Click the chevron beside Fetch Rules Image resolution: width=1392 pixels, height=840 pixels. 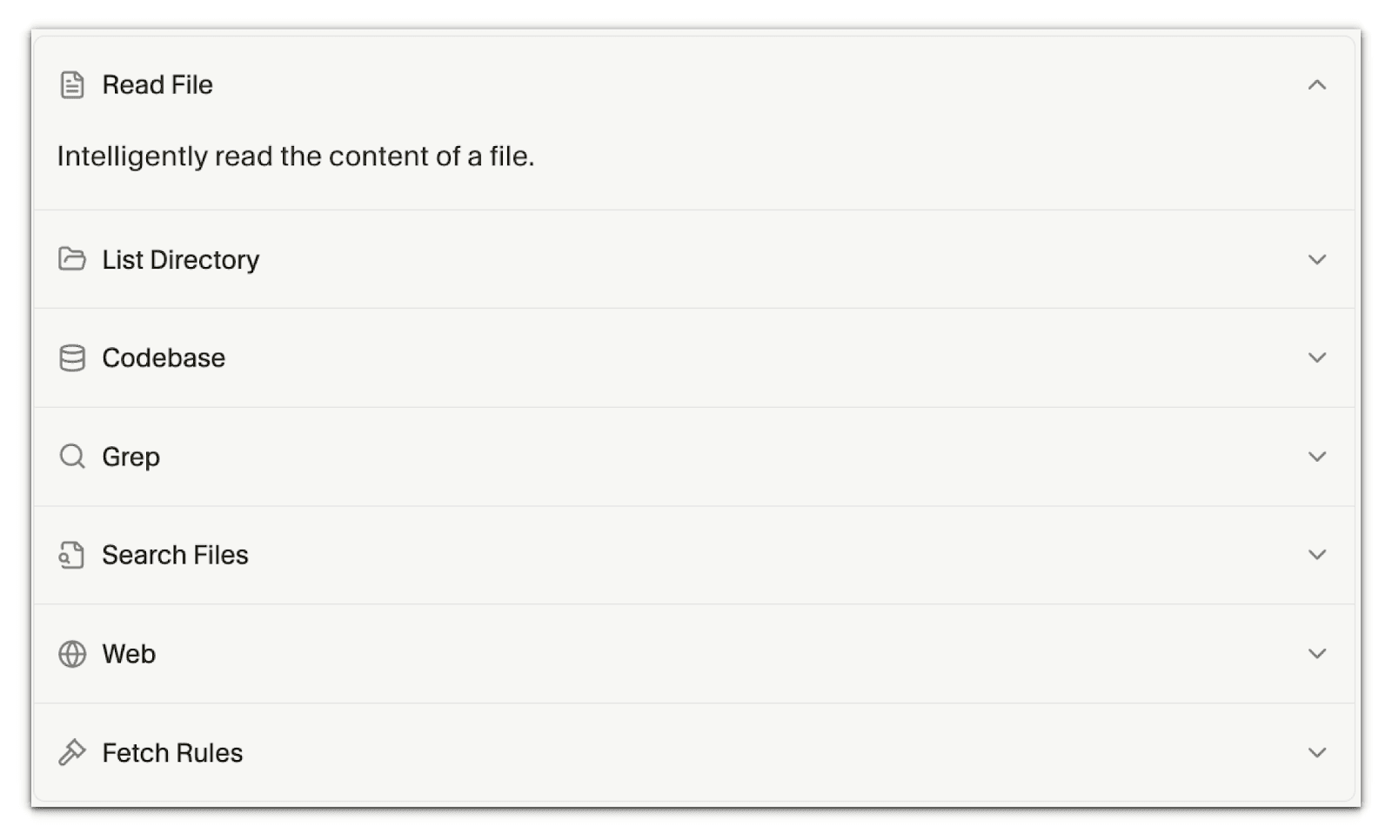click(1317, 751)
